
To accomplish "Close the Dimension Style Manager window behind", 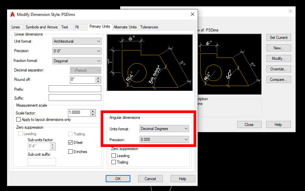I will 290,11.
